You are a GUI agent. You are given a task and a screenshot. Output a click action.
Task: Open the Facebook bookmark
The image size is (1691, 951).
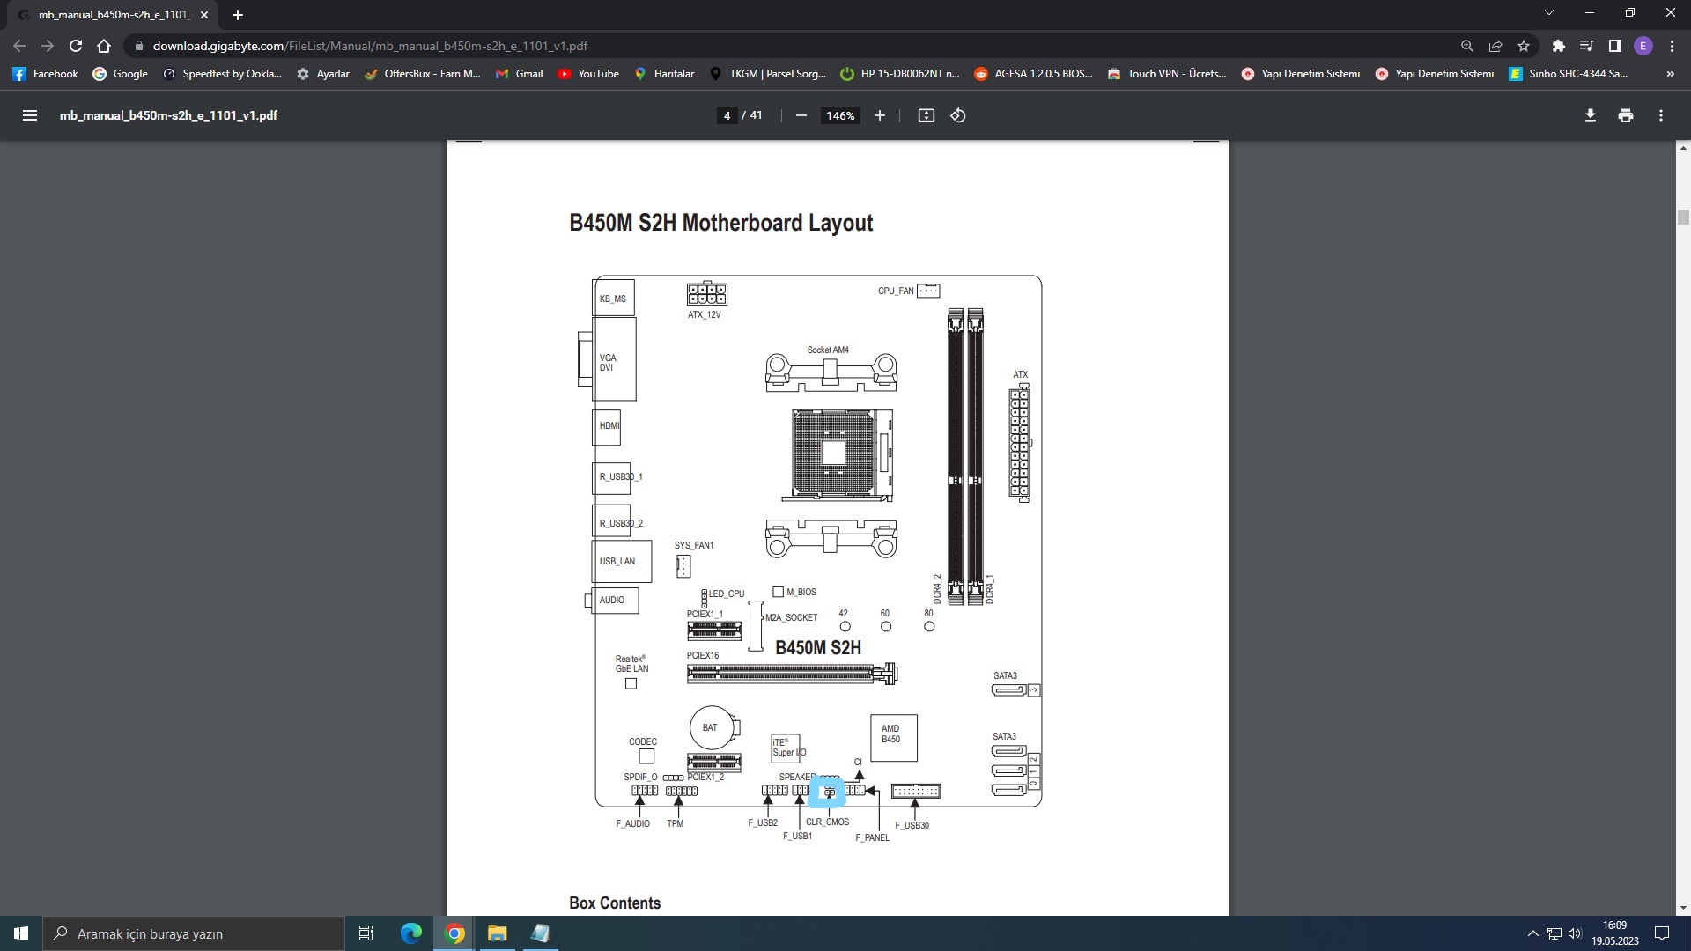pos(46,74)
